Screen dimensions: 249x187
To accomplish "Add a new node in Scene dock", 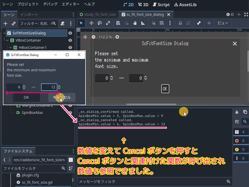I will click(5, 24).
